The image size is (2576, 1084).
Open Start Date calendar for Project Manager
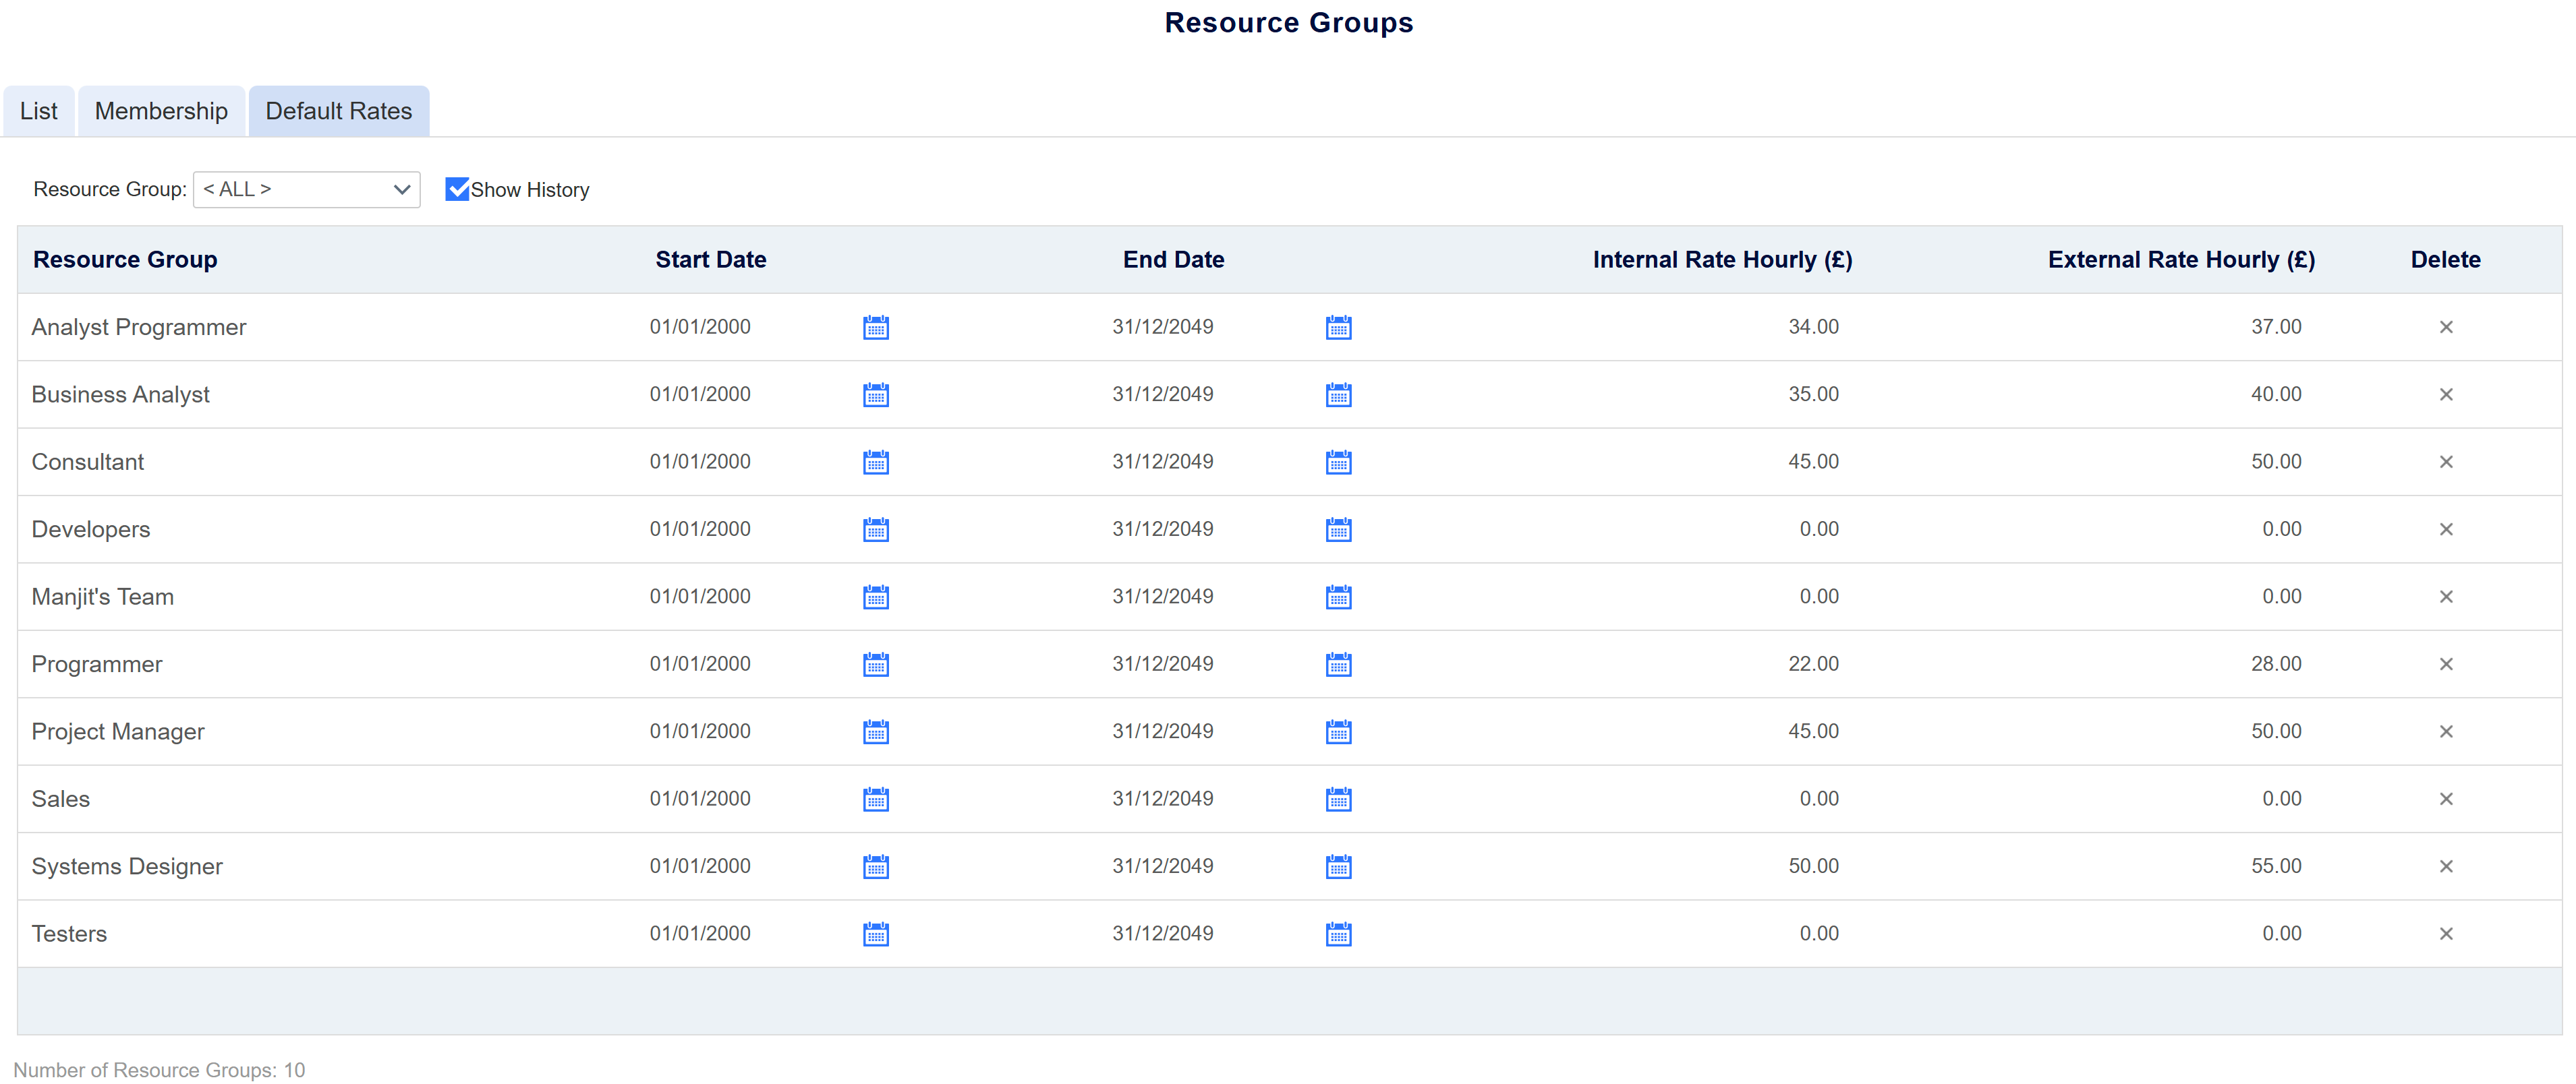pyautogui.click(x=875, y=732)
